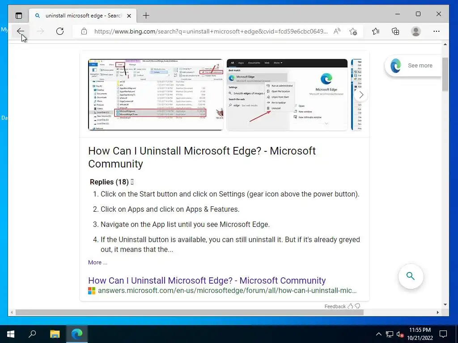Click the Replies (18) heading
The height and width of the screenshot is (343, 458).
[x=109, y=182]
